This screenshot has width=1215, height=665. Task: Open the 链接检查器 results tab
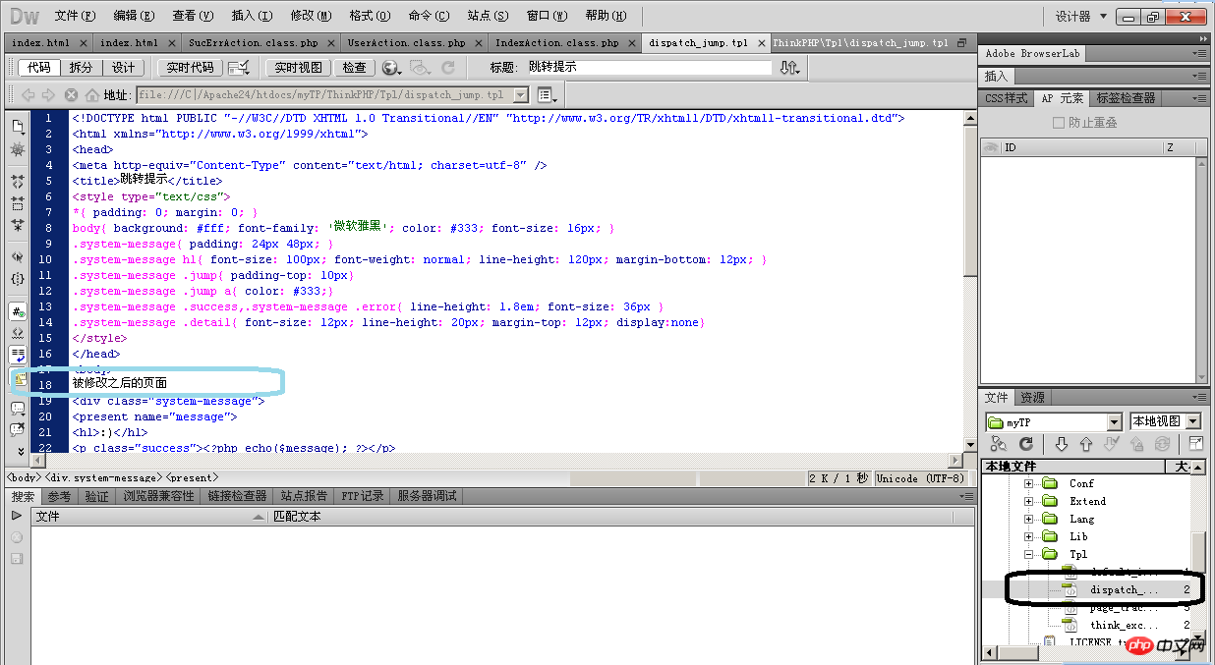[x=237, y=496]
